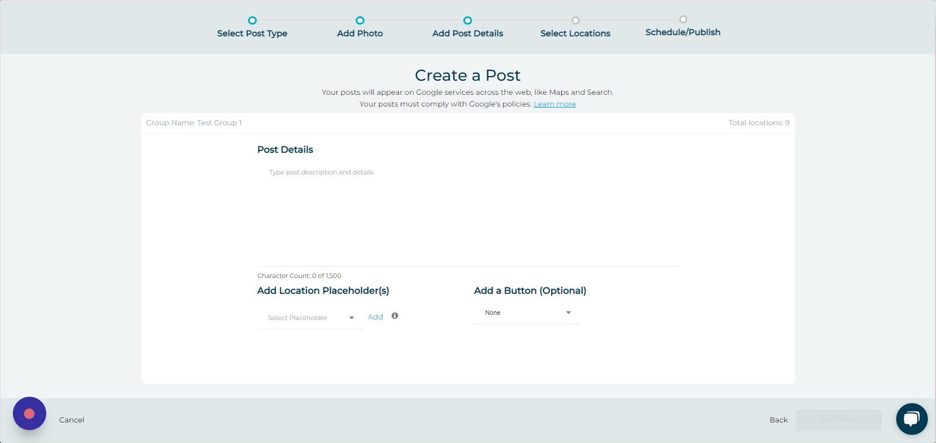The height and width of the screenshot is (443, 936).
Task: Go to the Select Locations step label
Action: point(575,33)
